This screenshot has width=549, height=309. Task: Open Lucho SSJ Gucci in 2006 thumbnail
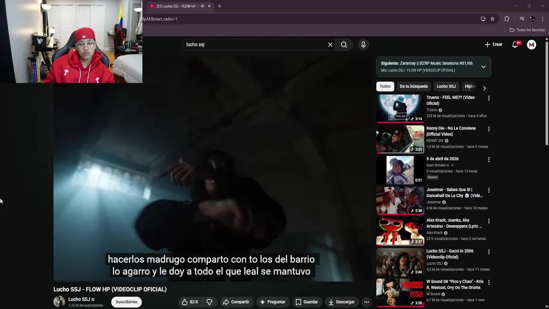[400, 262]
